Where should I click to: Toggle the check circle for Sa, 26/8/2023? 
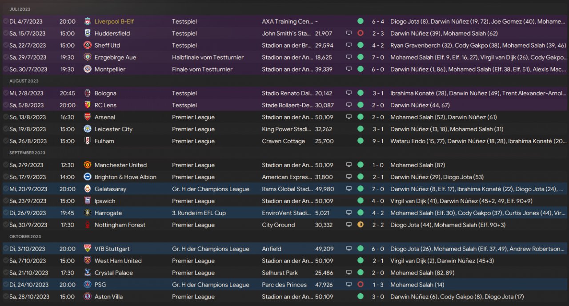[5, 141]
